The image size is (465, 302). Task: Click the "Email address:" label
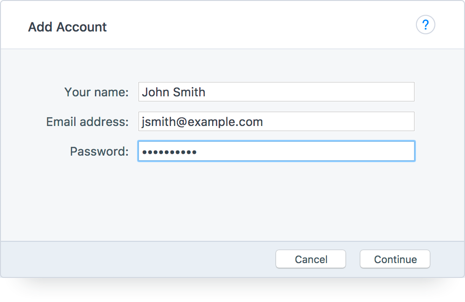coord(87,122)
